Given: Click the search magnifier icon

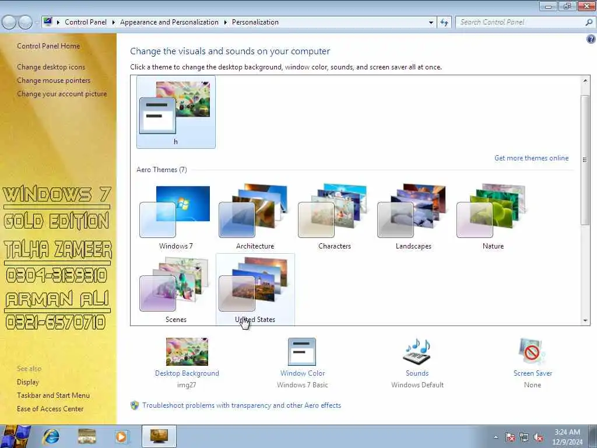Looking at the screenshot, I should pos(589,22).
